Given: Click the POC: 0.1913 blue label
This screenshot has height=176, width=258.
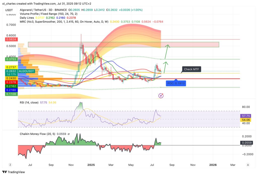Looking at the screenshot, I should pos(176,83).
